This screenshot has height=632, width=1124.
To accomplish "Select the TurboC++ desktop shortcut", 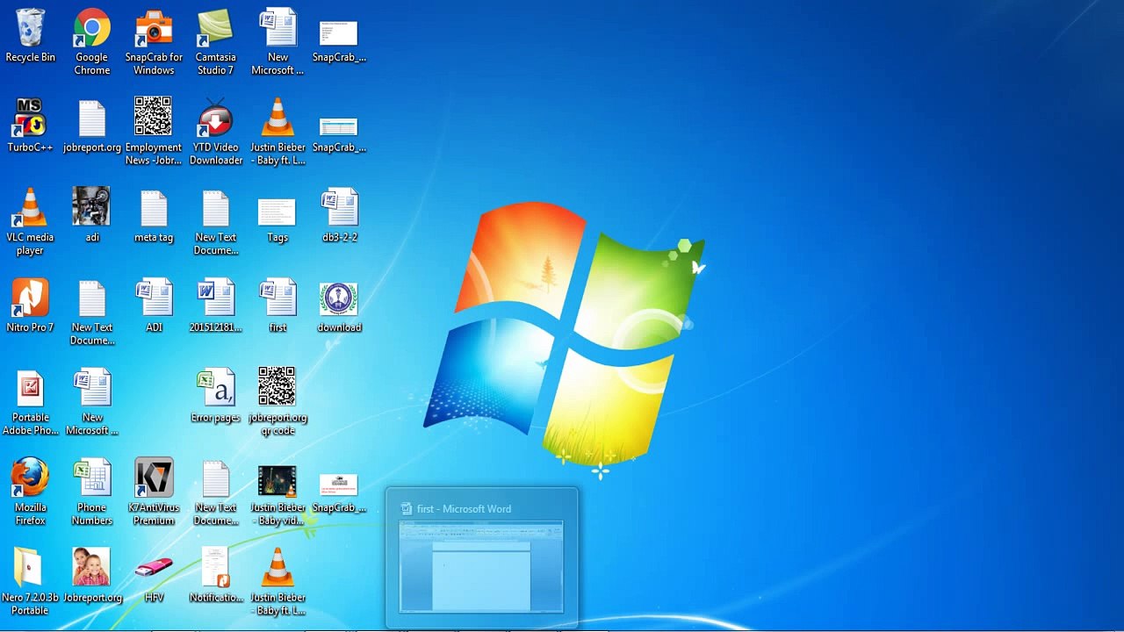I will (x=30, y=126).
